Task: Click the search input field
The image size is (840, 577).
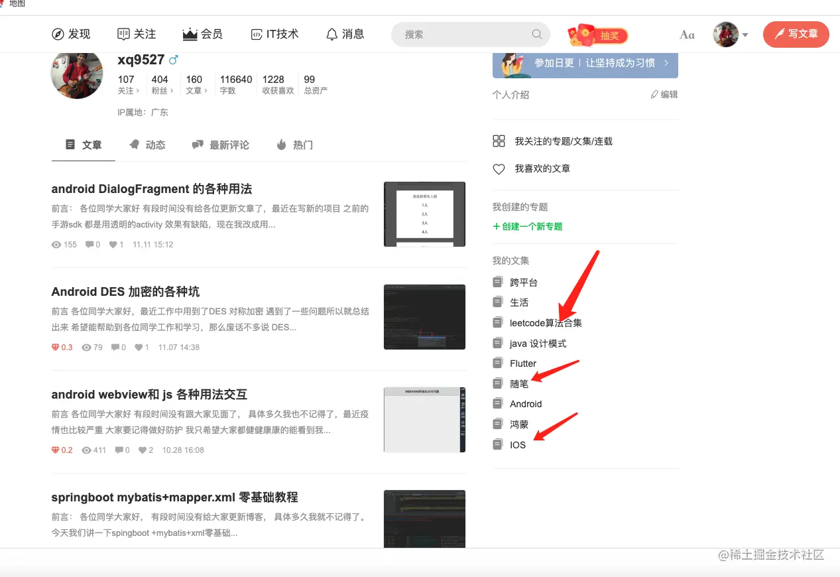Action: tap(470, 34)
